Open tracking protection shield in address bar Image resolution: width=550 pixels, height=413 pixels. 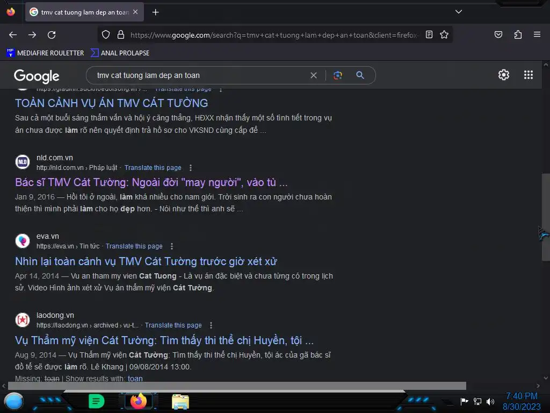[106, 34]
